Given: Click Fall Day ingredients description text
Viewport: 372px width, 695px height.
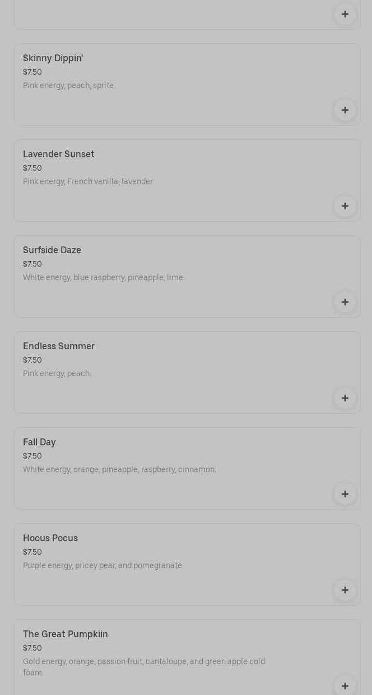Looking at the screenshot, I should pos(119,469).
